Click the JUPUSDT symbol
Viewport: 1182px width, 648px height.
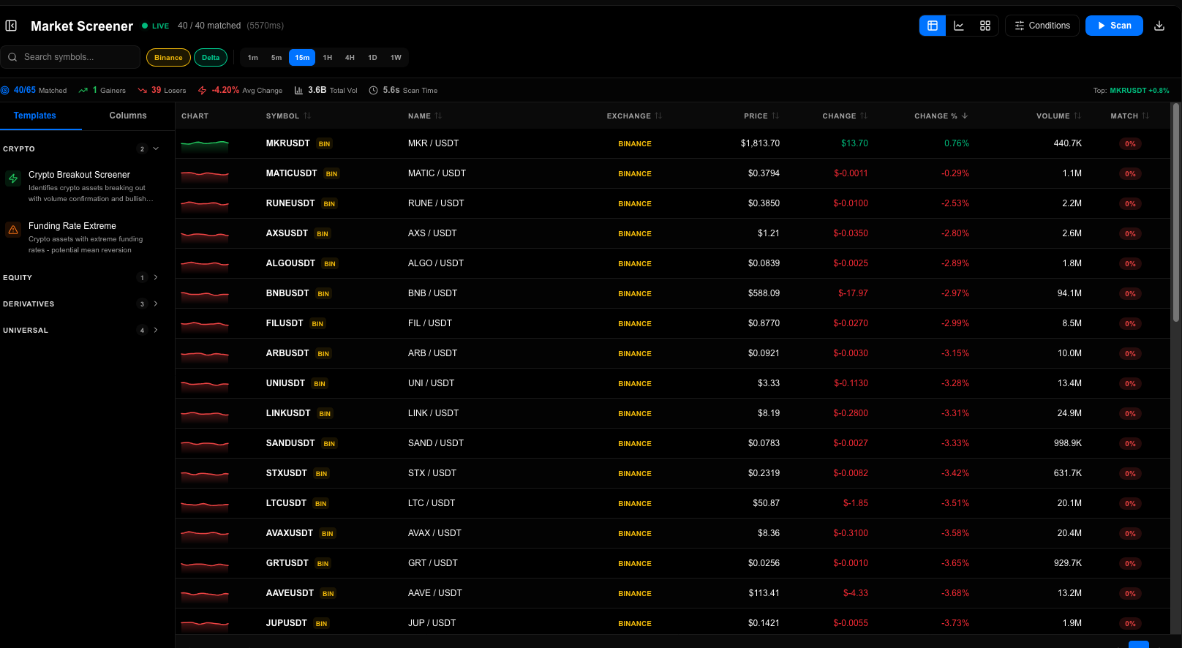[287, 623]
